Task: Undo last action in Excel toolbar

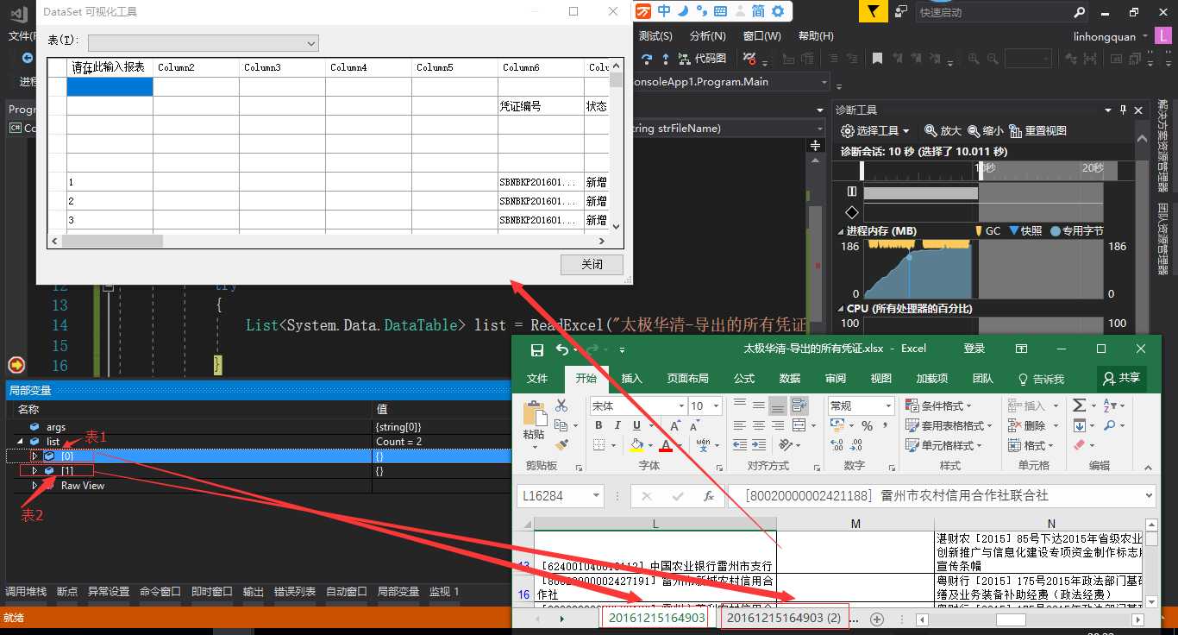Action: (562, 349)
